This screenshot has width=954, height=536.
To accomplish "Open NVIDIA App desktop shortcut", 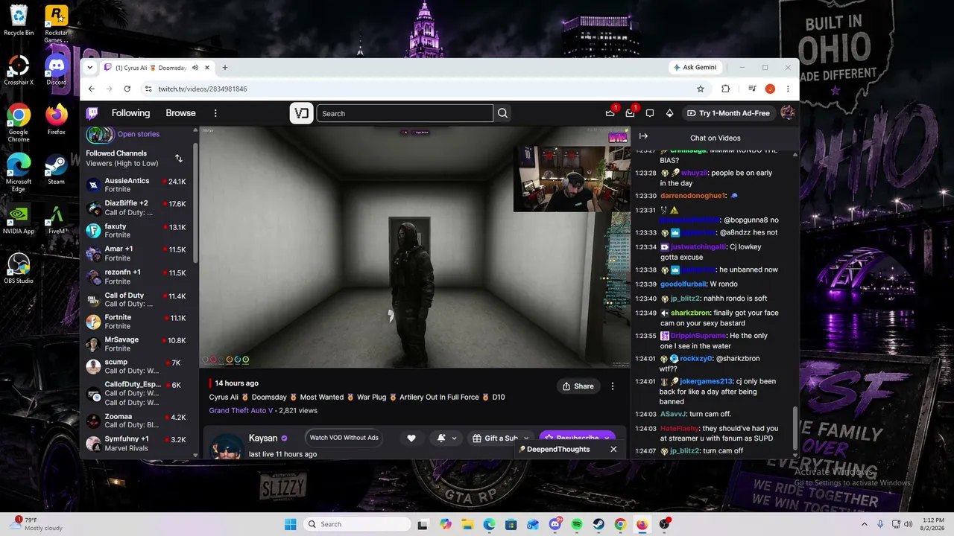I will click(x=19, y=218).
